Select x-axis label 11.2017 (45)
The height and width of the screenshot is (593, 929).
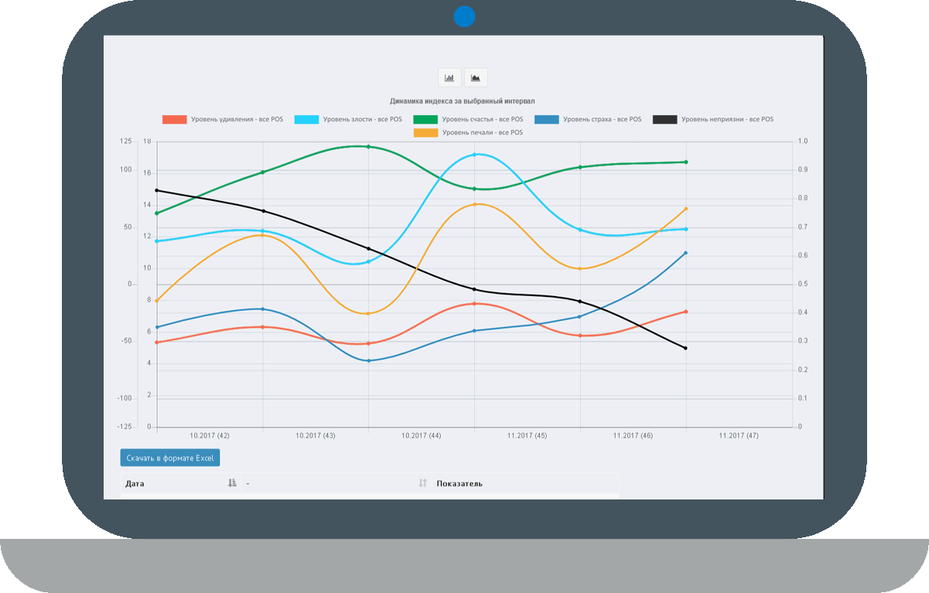coord(528,435)
